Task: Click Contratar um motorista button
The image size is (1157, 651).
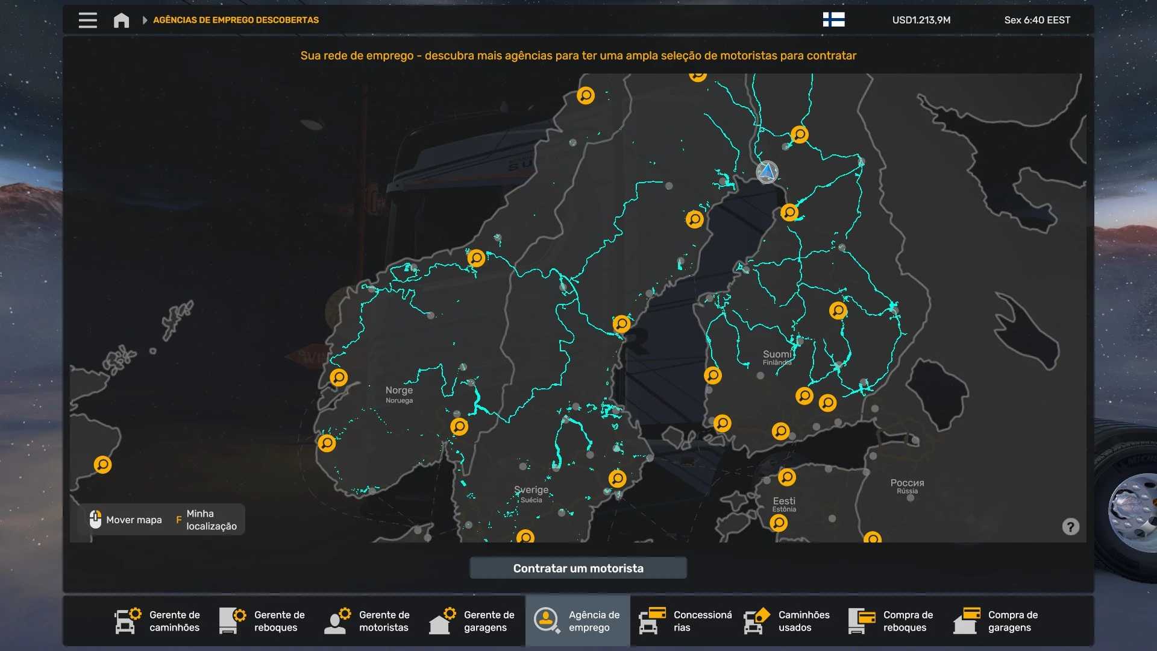Action: (578, 568)
